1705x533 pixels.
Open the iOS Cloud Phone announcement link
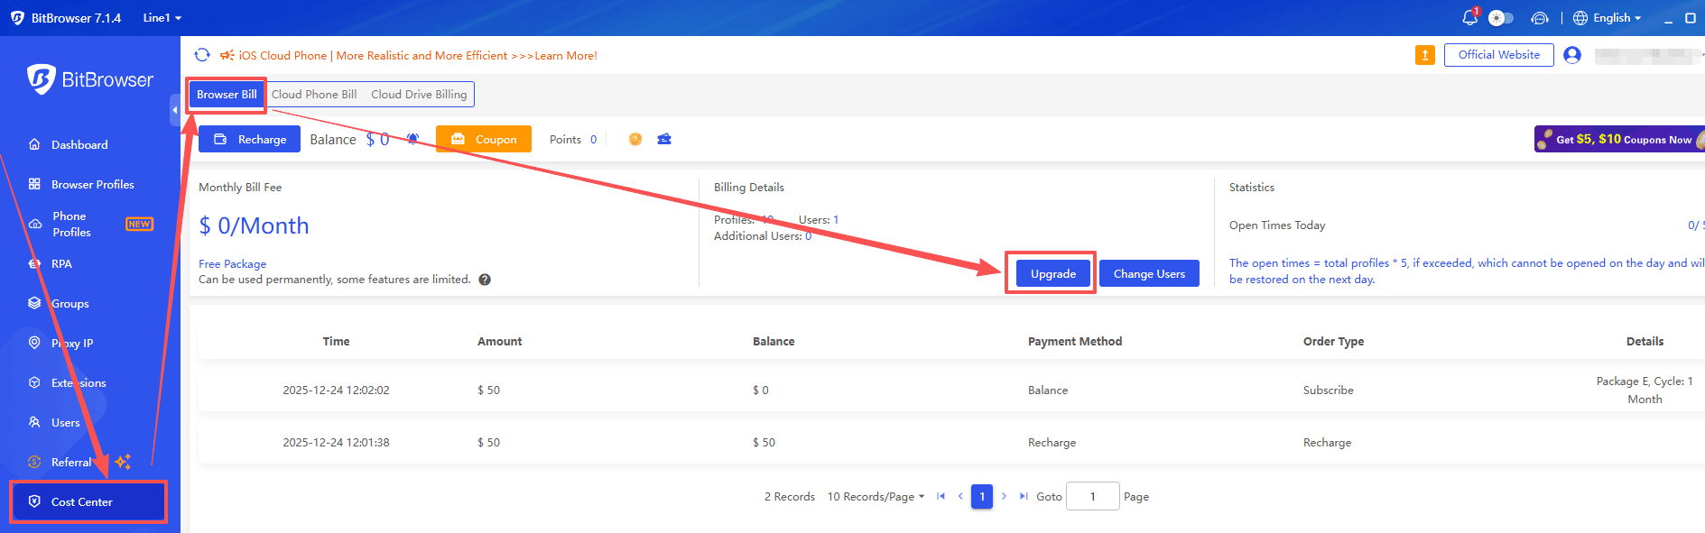[418, 56]
